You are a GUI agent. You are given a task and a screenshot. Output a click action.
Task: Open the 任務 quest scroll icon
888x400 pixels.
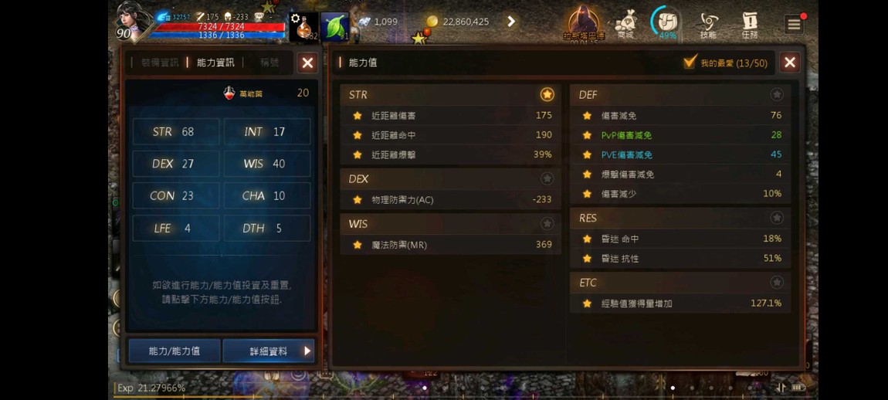pyautogui.click(x=750, y=25)
